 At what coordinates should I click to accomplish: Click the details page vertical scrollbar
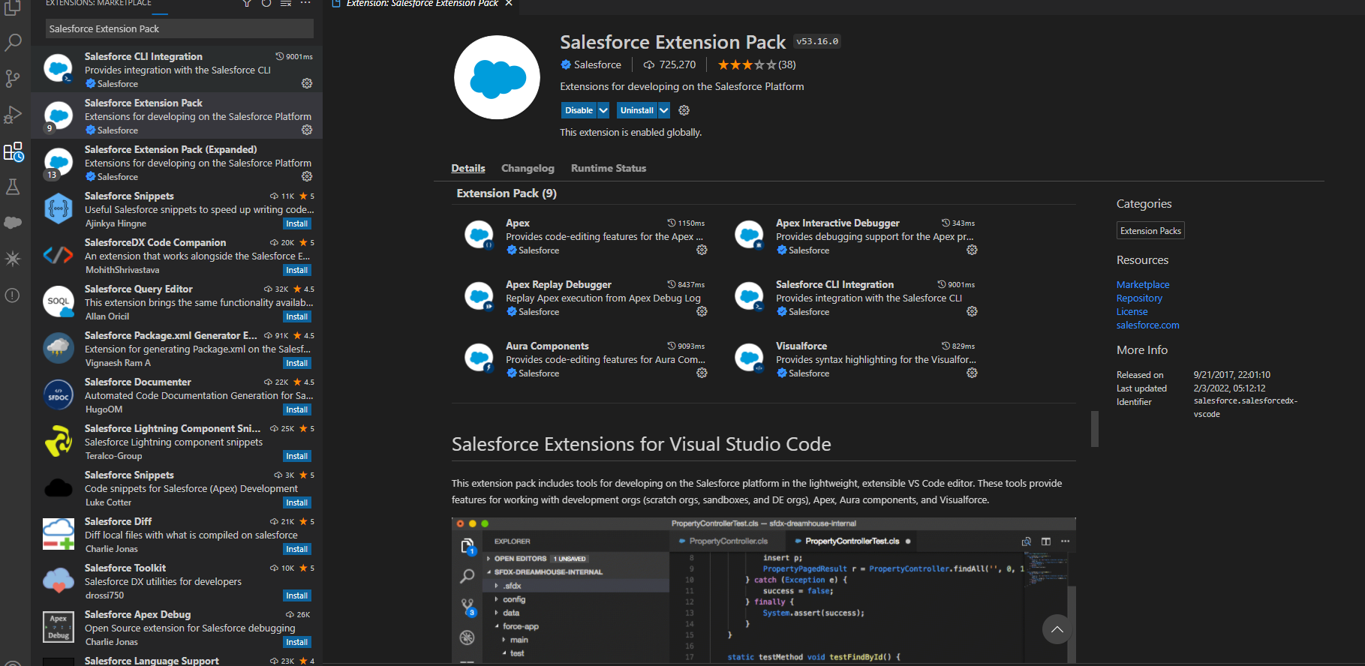pos(1095,427)
